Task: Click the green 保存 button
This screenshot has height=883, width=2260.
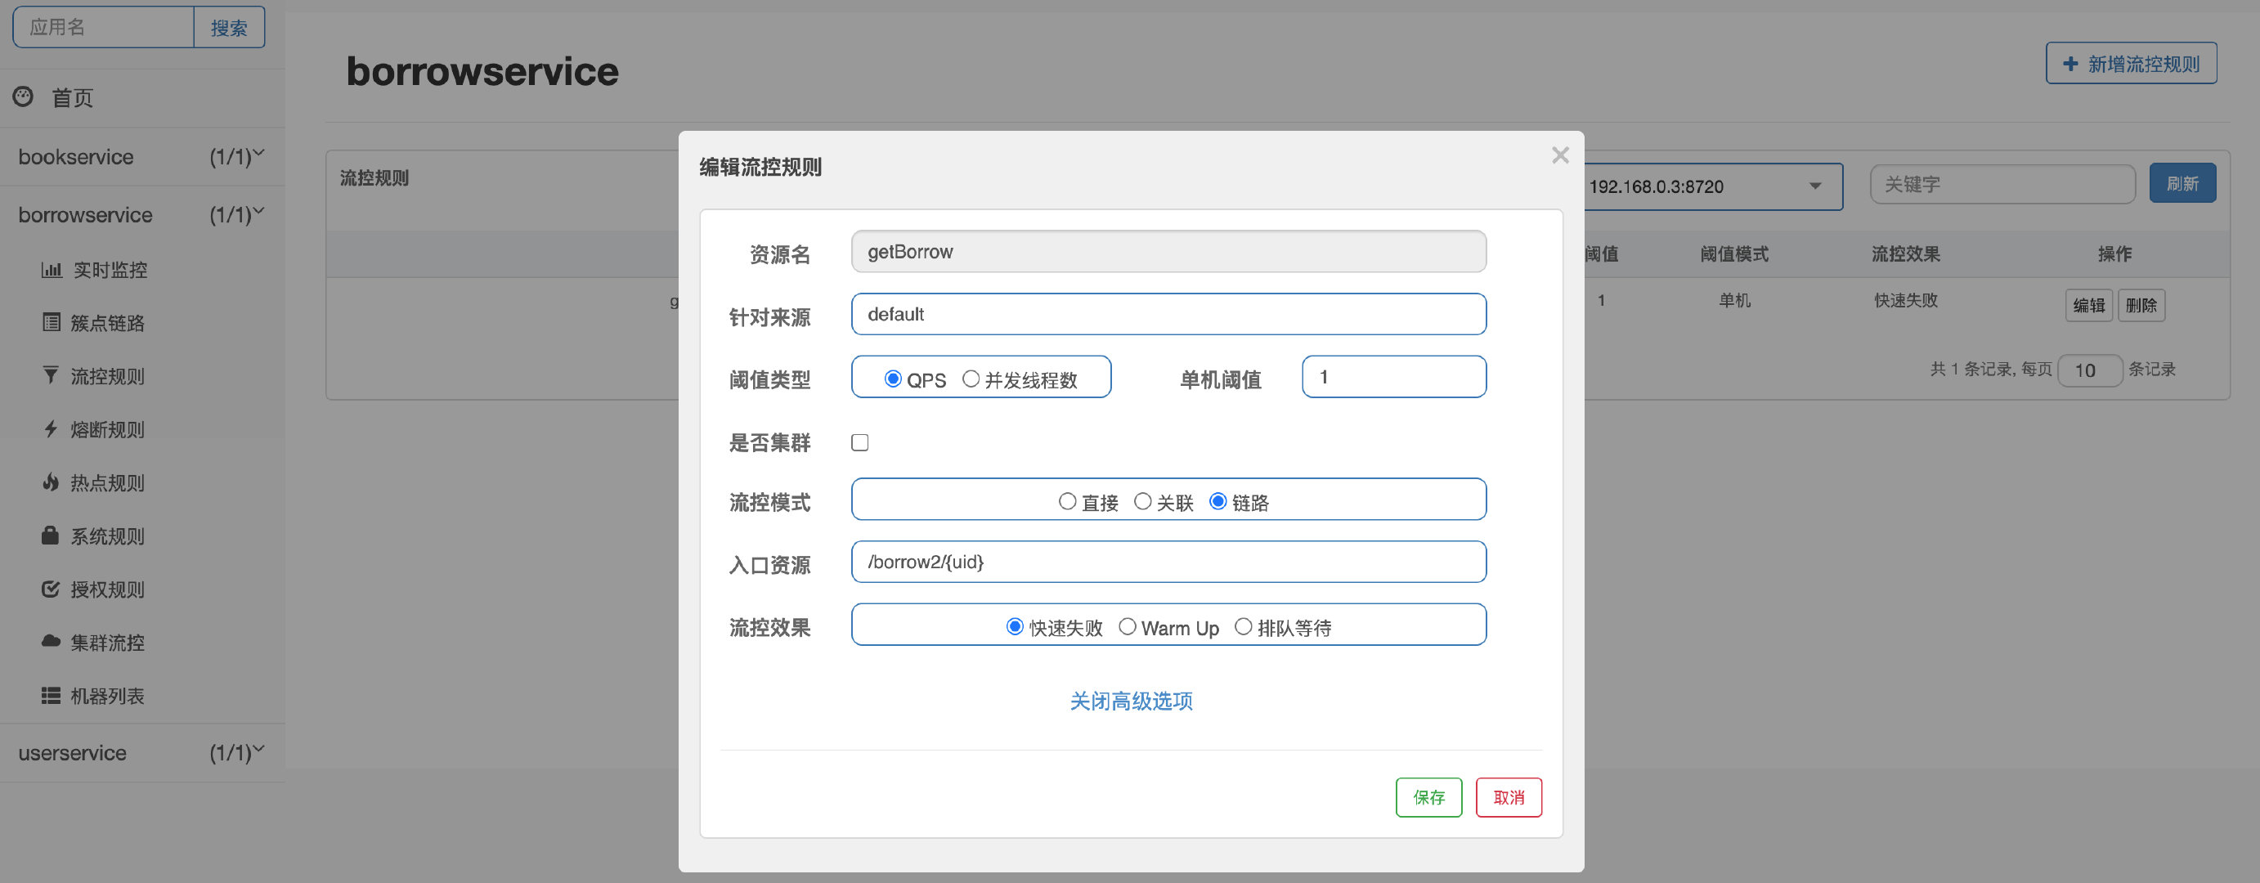Action: [1428, 797]
